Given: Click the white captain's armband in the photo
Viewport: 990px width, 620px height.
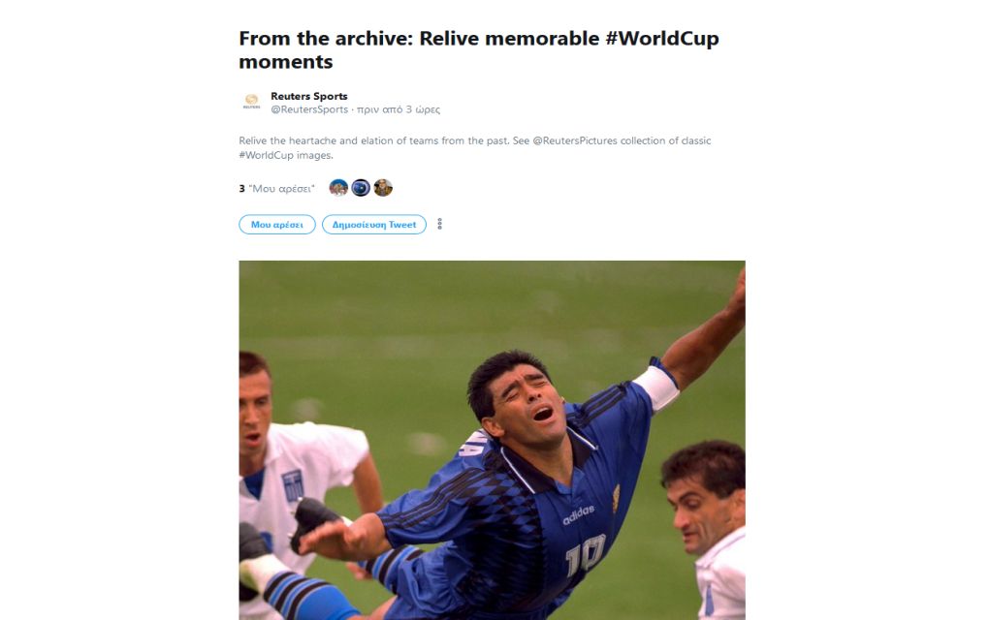Looking at the screenshot, I should 656,387.
